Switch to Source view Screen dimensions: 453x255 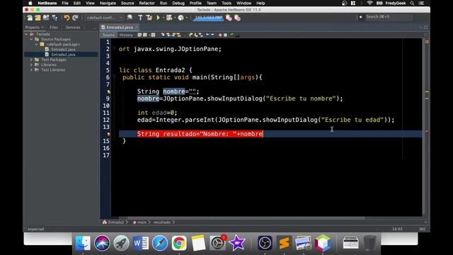pyautogui.click(x=108, y=35)
